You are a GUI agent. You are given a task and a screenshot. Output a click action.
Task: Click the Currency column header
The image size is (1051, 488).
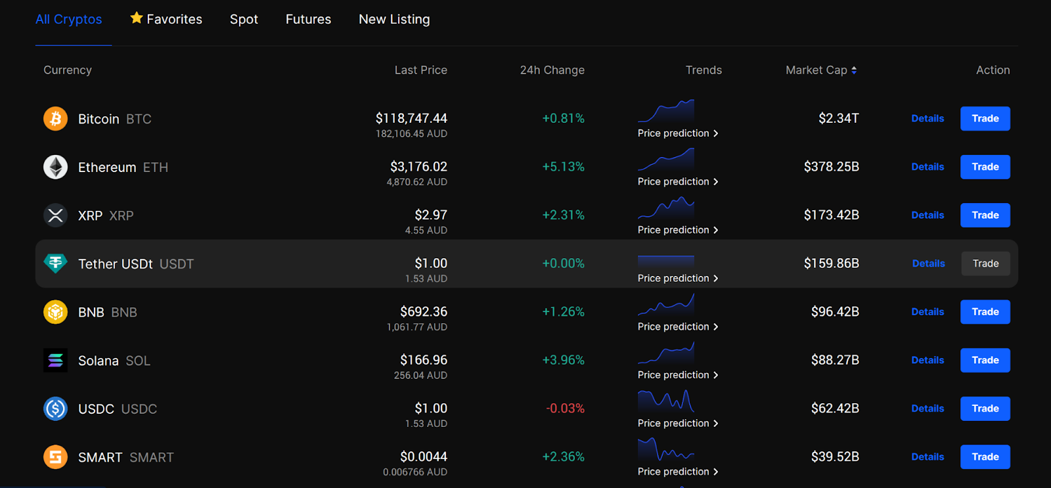(x=68, y=70)
